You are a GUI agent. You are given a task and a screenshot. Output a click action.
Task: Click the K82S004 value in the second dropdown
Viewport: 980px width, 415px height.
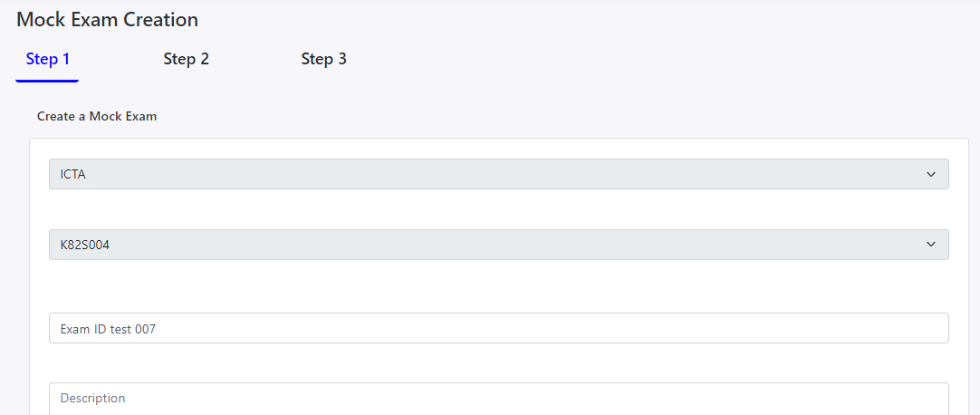pyautogui.click(x=85, y=245)
